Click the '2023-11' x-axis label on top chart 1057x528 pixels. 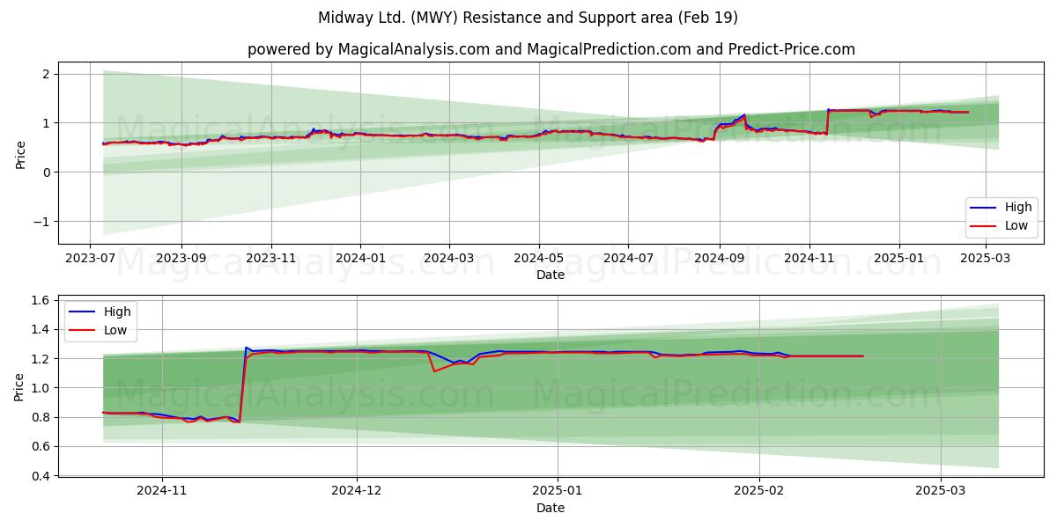point(270,260)
